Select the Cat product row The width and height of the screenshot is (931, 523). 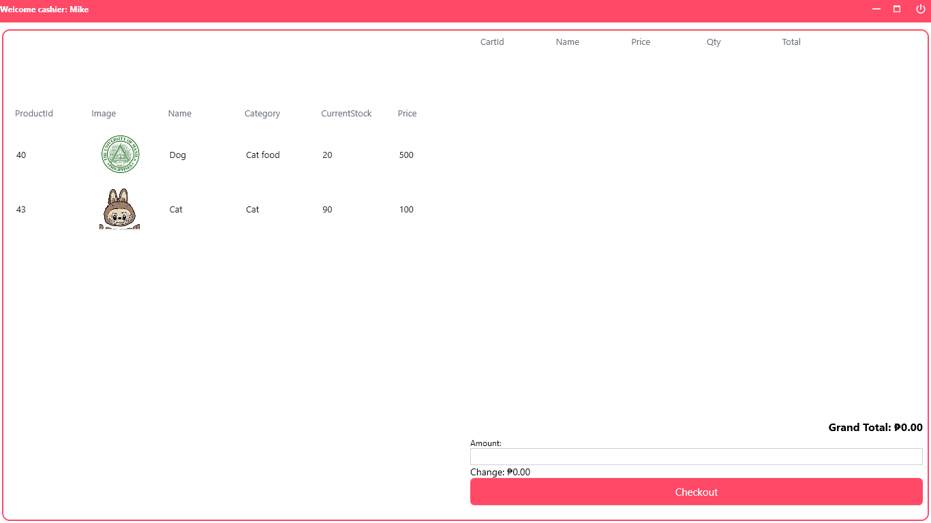204,209
